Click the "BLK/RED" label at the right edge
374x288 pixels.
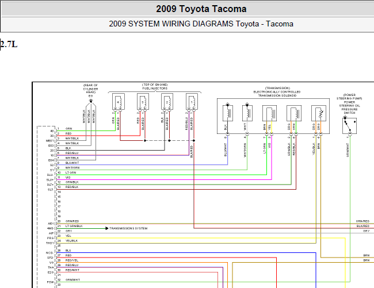(x=363, y=226)
